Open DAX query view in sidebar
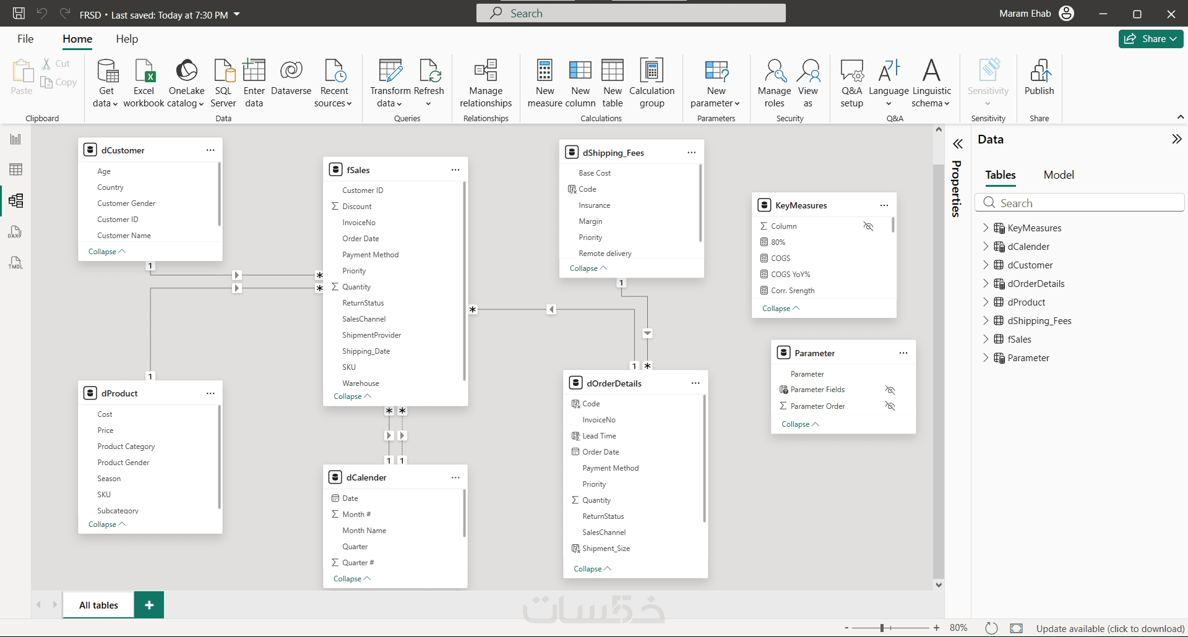Image resolution: width=1188 pixels, height=637 pixels. pos(15,232)
